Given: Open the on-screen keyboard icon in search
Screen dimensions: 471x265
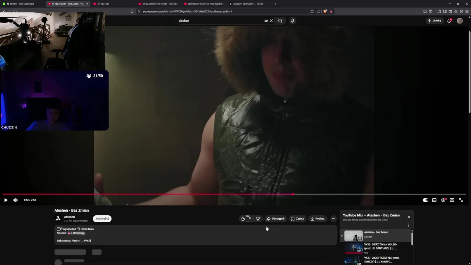Looking at the screenshot, I should click(266, 21).
